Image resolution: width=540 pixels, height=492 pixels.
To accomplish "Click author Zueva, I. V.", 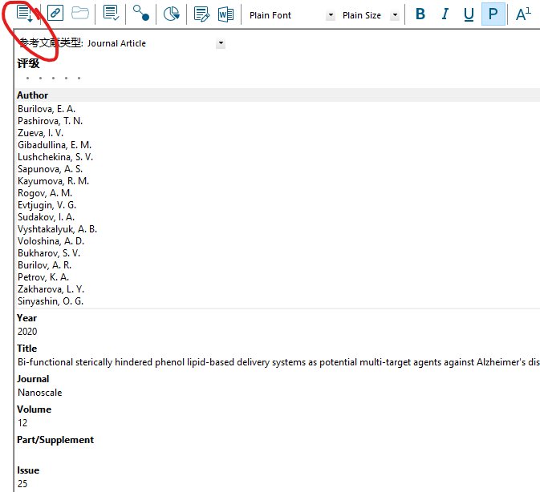I will tap(40, 133).
